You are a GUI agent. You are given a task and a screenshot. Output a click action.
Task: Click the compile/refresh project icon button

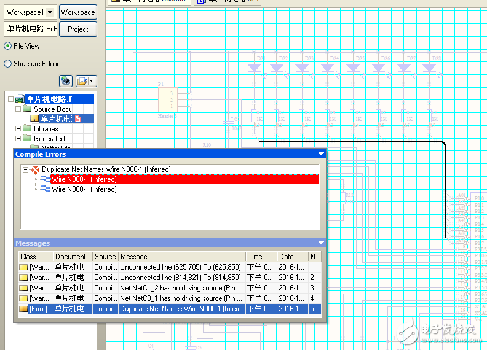(x=66, y=81)
